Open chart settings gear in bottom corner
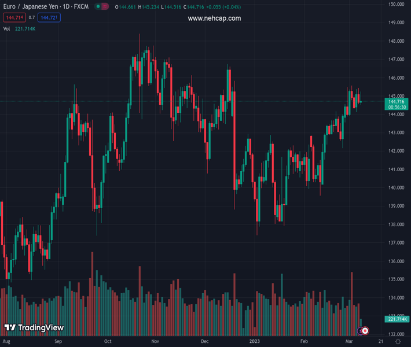Screen dimensions: 411x347 click(398, 342)
